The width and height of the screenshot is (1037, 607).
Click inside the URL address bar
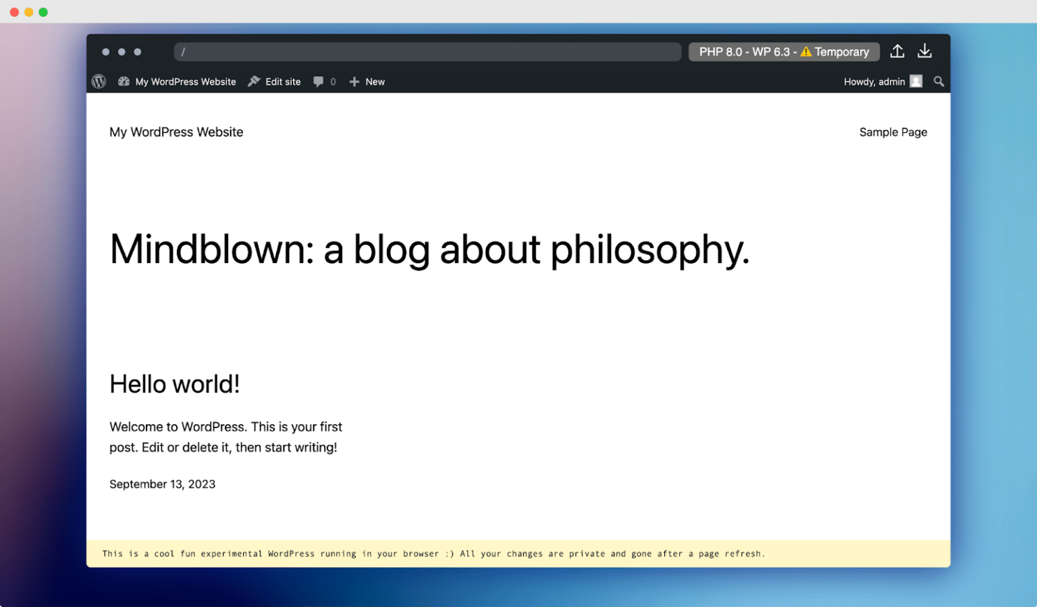pyautogui.click(x=427, y=51)
